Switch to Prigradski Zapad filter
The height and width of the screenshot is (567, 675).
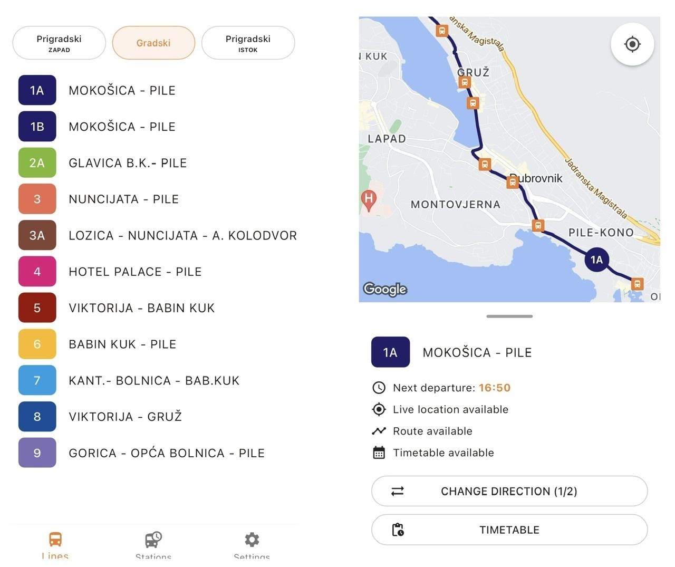tap(59, 43)
